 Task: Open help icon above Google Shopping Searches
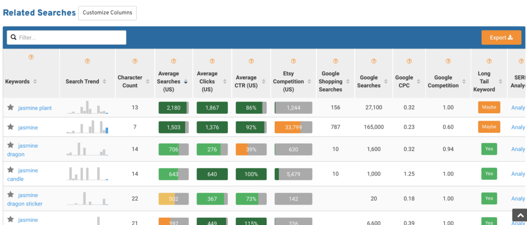coord(336,61)
